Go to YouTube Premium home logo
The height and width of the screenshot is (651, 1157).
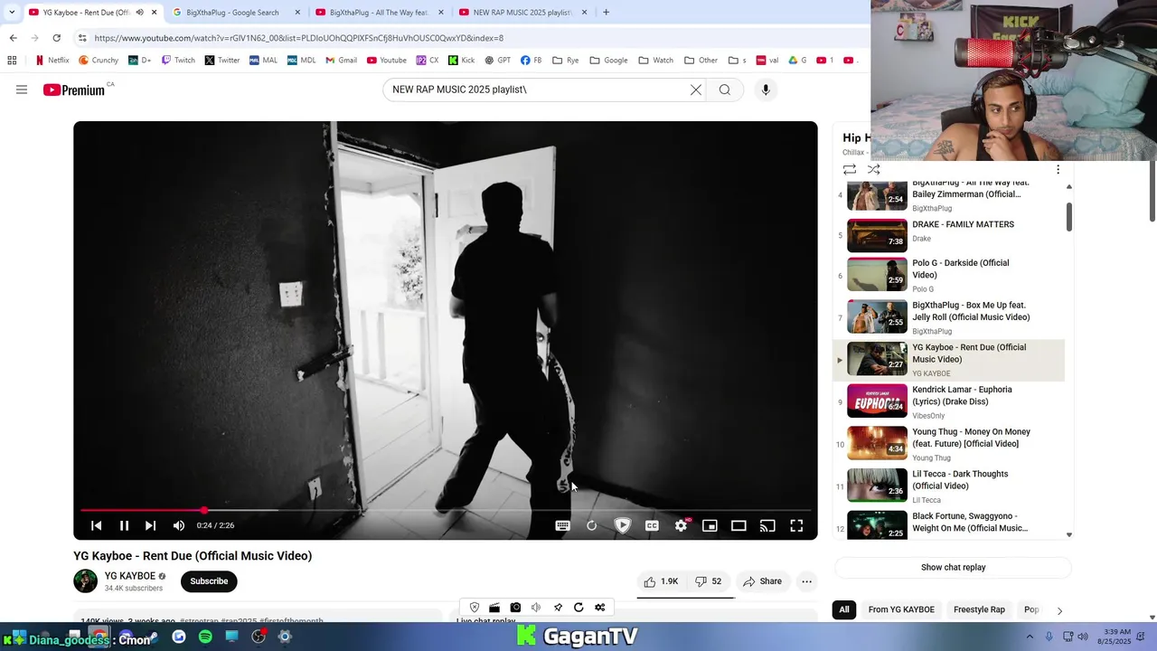pyautogui.click(x=74, y=90)
